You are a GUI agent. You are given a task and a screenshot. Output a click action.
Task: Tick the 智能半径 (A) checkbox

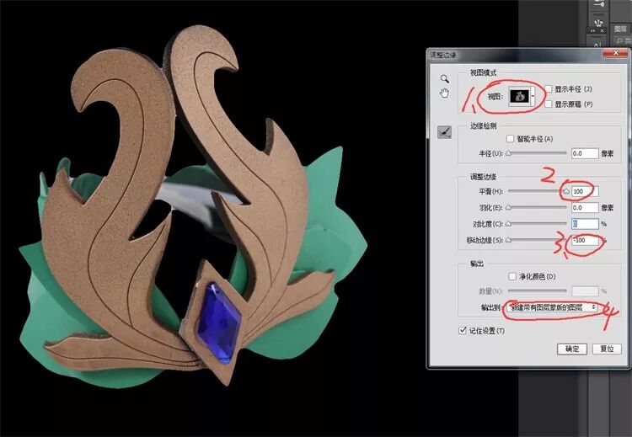pyautogui.click(x=511, y=139)
